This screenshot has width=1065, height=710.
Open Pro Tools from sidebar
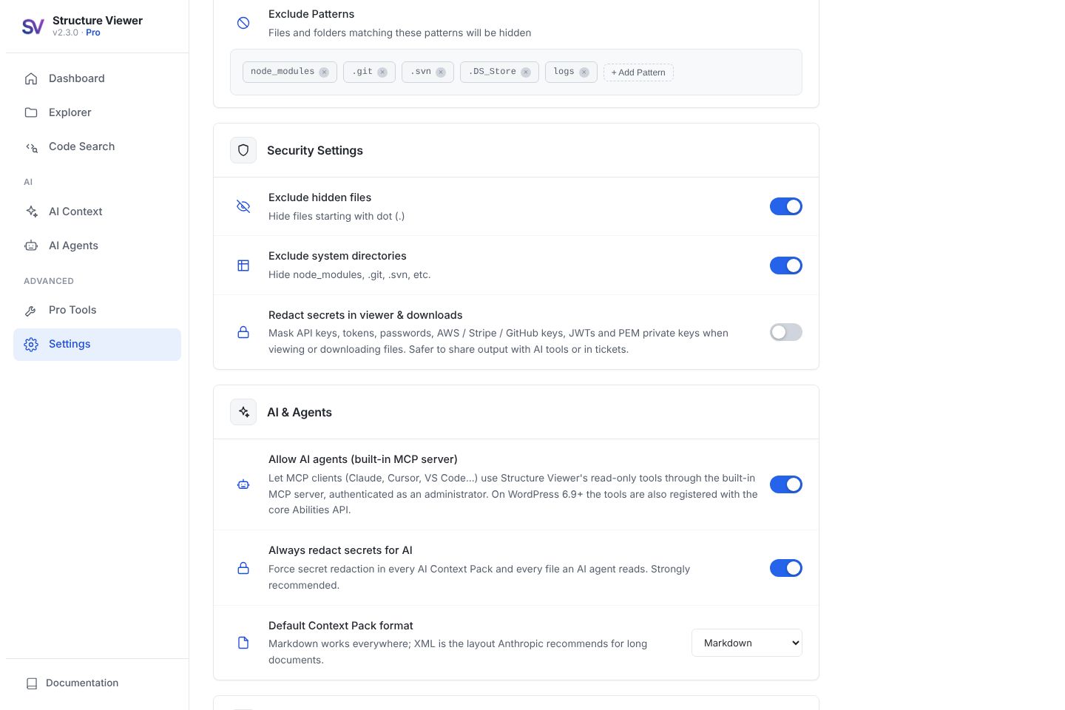(97, 310)
